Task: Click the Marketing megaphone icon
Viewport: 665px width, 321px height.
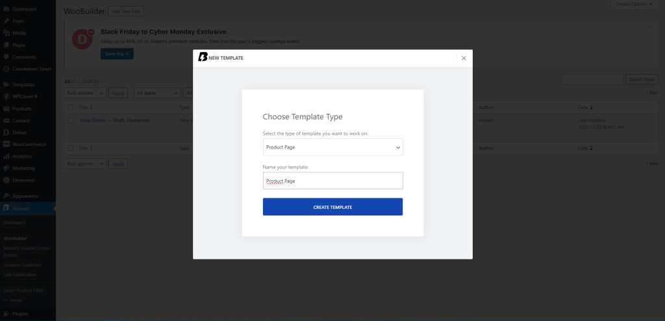Action: [6, 168]
